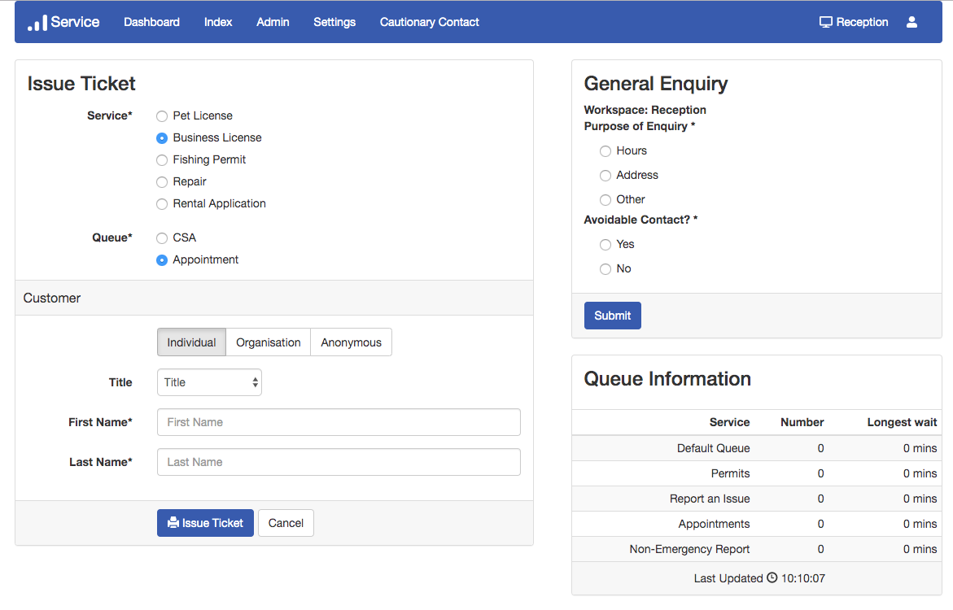Click the Permits row label

coord(731,473)
